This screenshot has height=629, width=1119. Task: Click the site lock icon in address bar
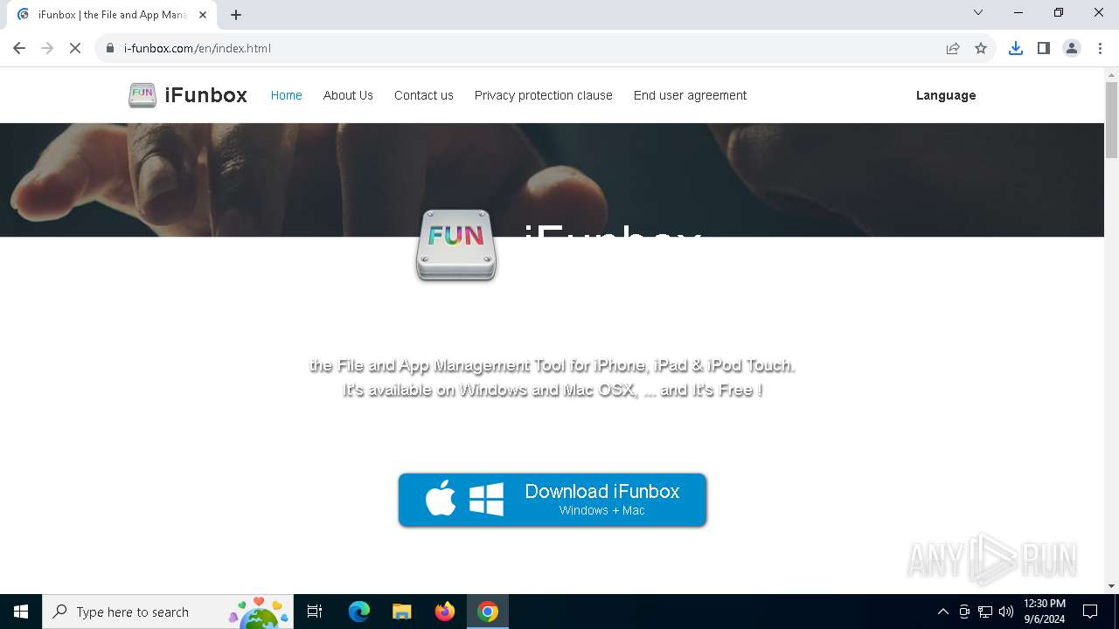110,48
